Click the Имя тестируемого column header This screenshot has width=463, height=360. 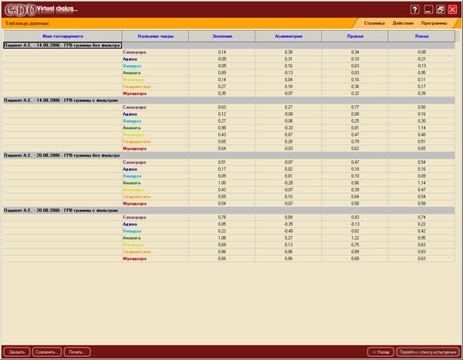point(62,36)
